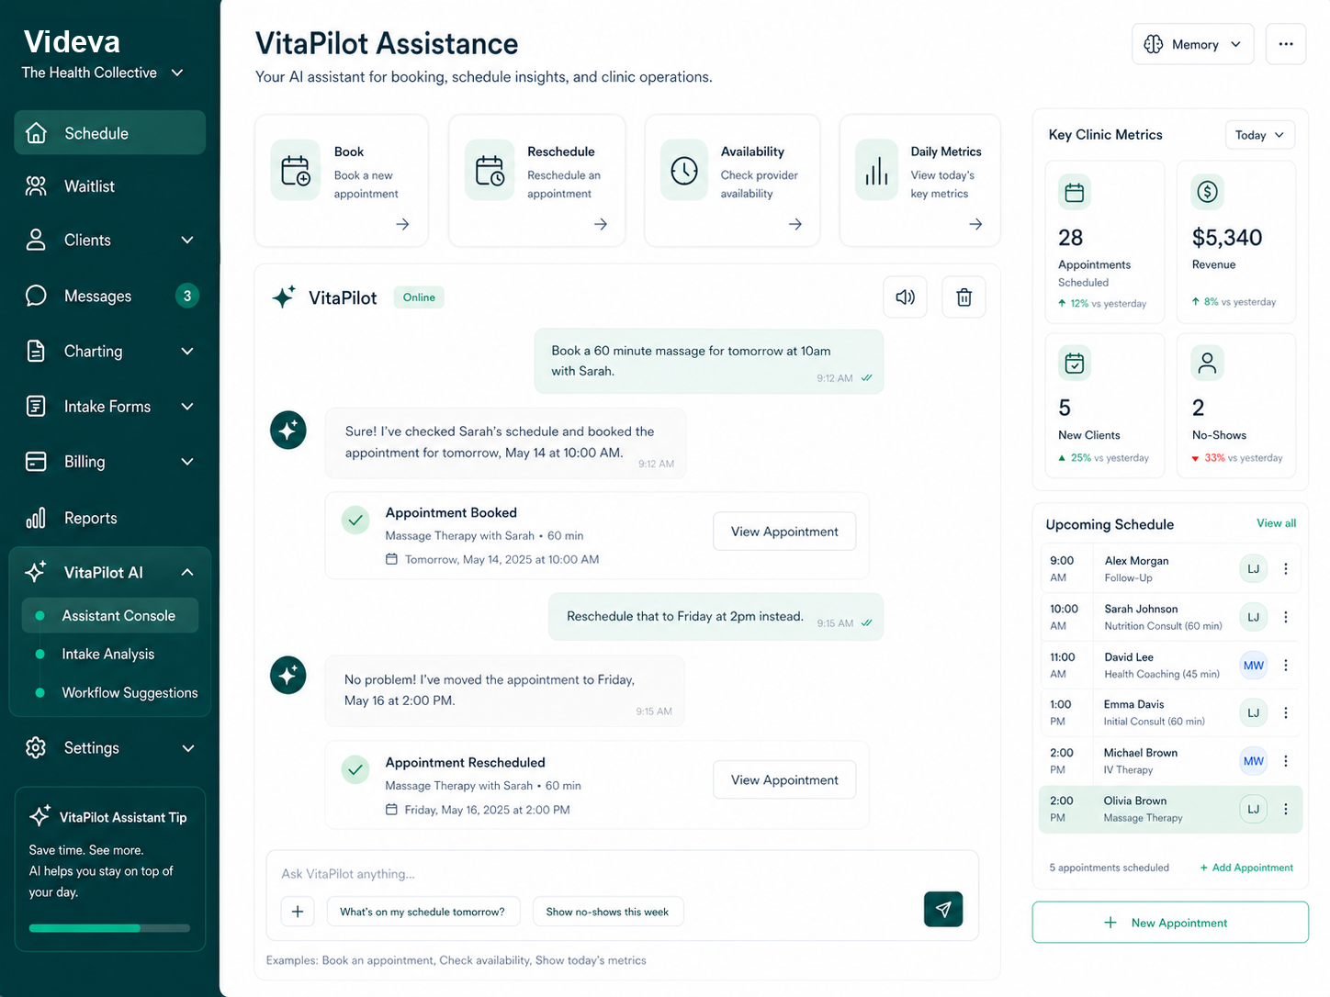This screenshot has height=997, width=1330.
Task: Open the Waitlist section in the sidebar
Action: point(89,185)
